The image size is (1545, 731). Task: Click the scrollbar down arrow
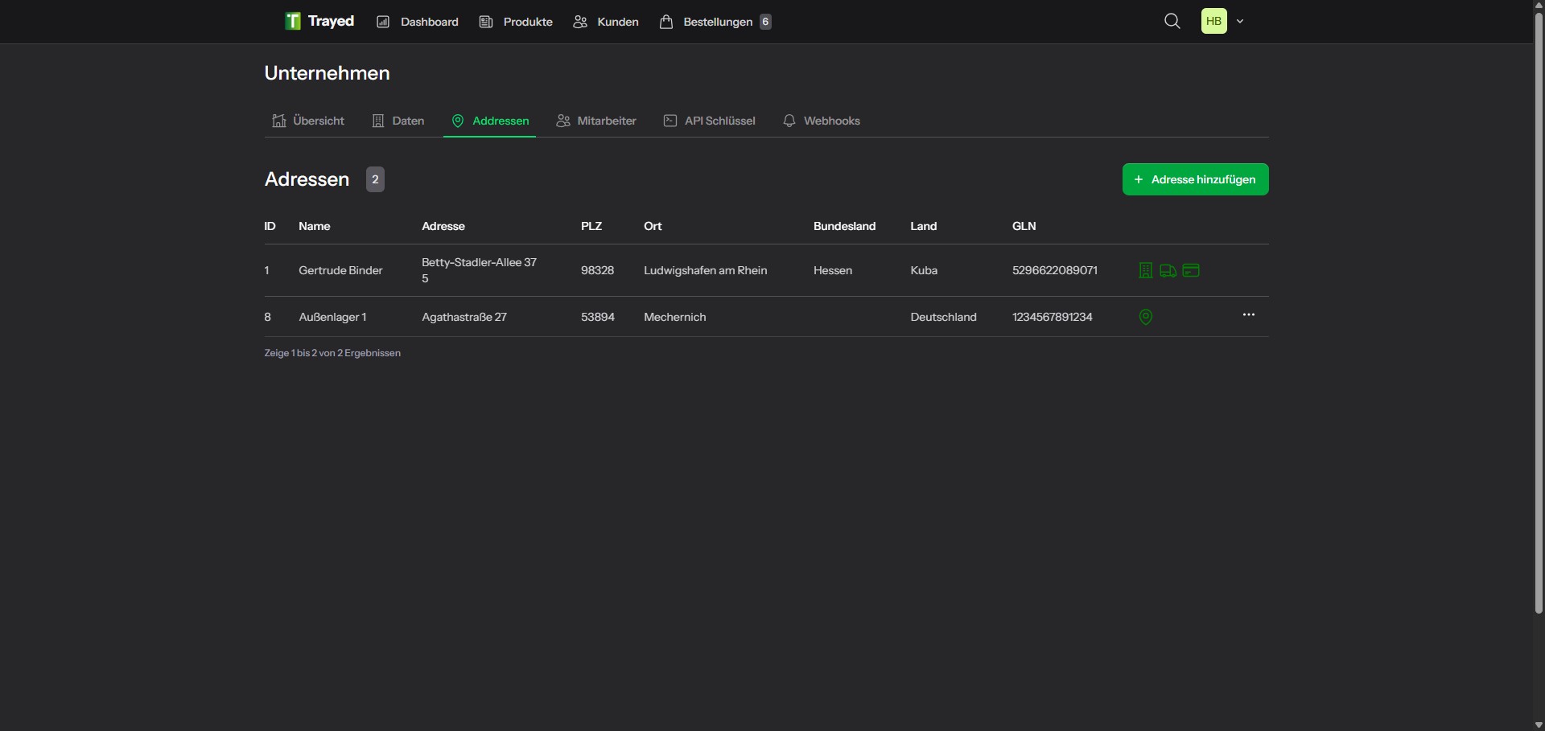[x=1538, y=725]
